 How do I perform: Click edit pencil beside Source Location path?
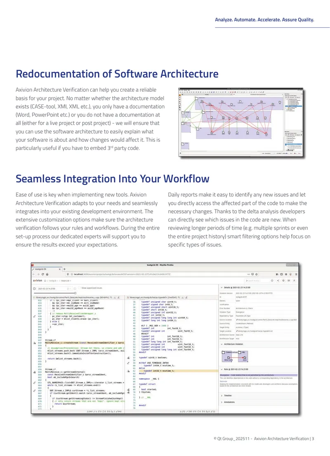[x=237, y=320]
